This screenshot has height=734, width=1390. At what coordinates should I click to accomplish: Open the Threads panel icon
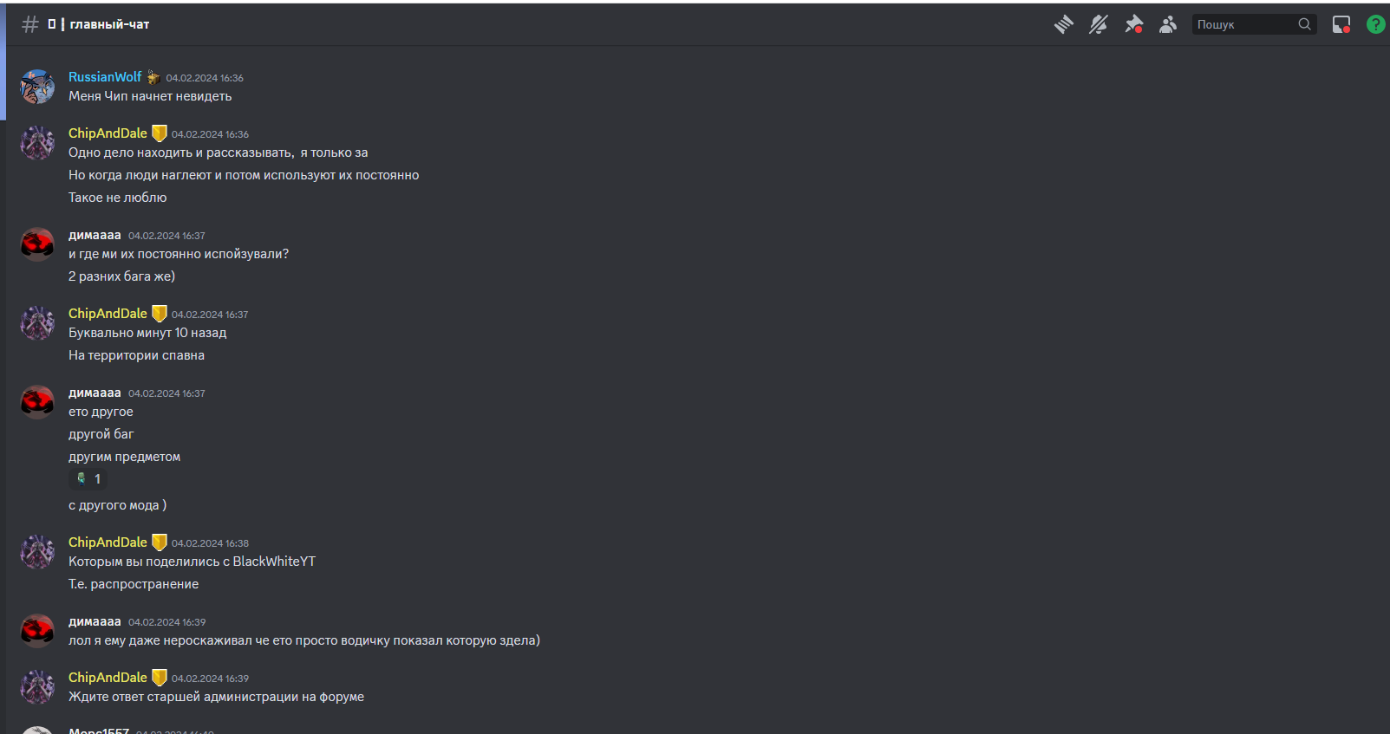[x=1064, y=24]
